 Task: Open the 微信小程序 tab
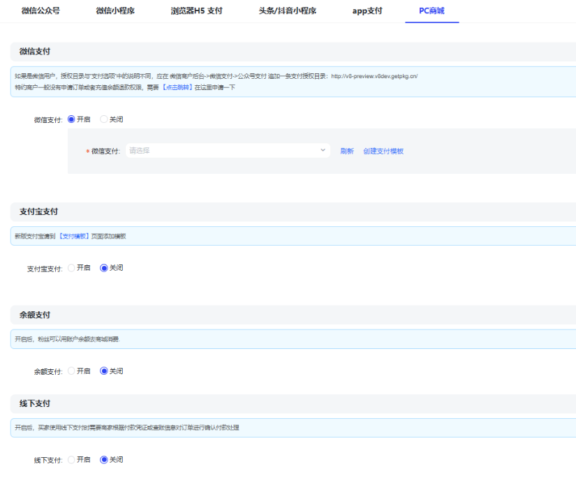(115, 11)
